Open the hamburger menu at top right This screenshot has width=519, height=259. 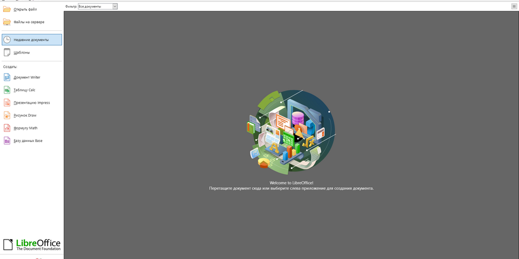[514, 6]
